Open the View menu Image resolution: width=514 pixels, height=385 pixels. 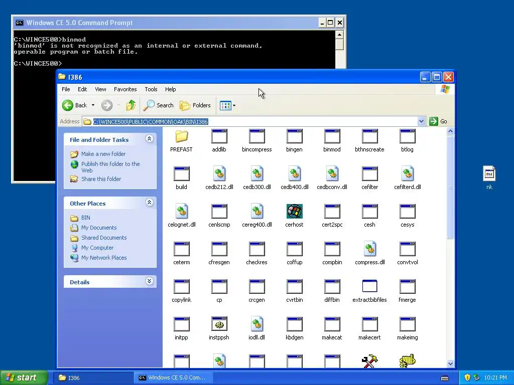100,89
